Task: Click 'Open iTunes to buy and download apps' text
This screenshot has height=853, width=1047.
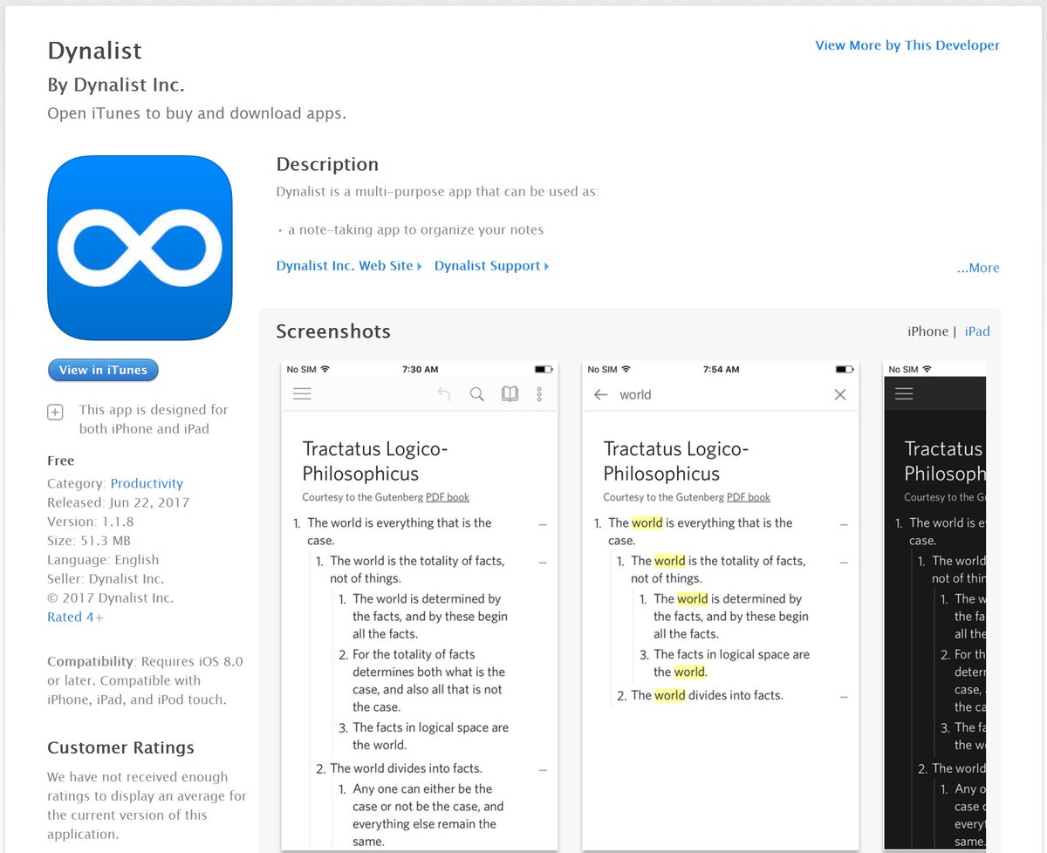Action: pos(196,113)
